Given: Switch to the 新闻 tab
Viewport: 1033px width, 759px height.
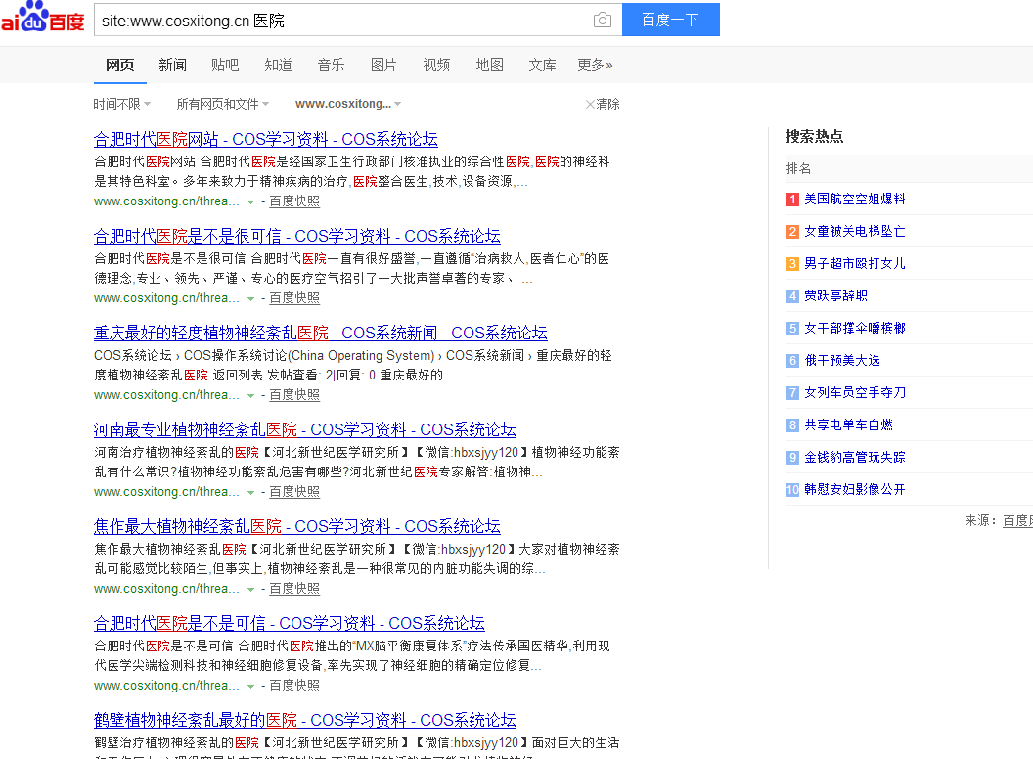Looking at the screenshot, I should pyautogui.click(x=172, y=65).
